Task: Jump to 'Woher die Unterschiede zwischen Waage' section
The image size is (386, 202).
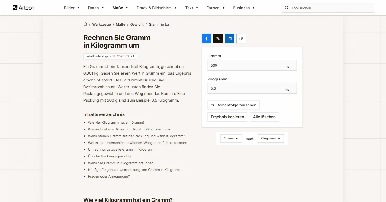Action: point(138,143)
